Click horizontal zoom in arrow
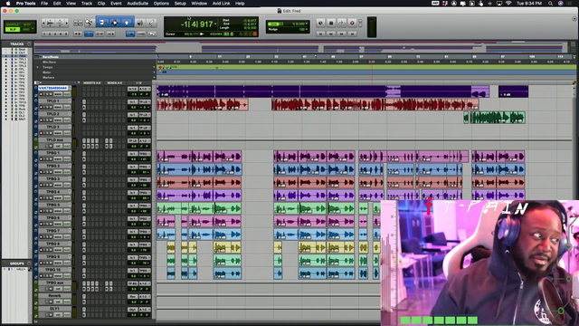 pyautogui.click(x=67, y=23)
